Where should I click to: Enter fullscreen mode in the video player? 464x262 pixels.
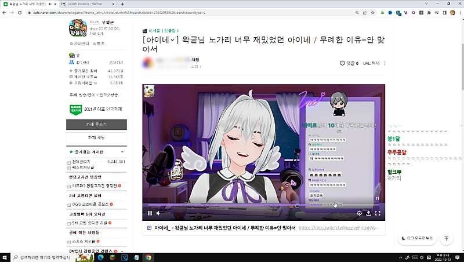[x=378, y=213]
